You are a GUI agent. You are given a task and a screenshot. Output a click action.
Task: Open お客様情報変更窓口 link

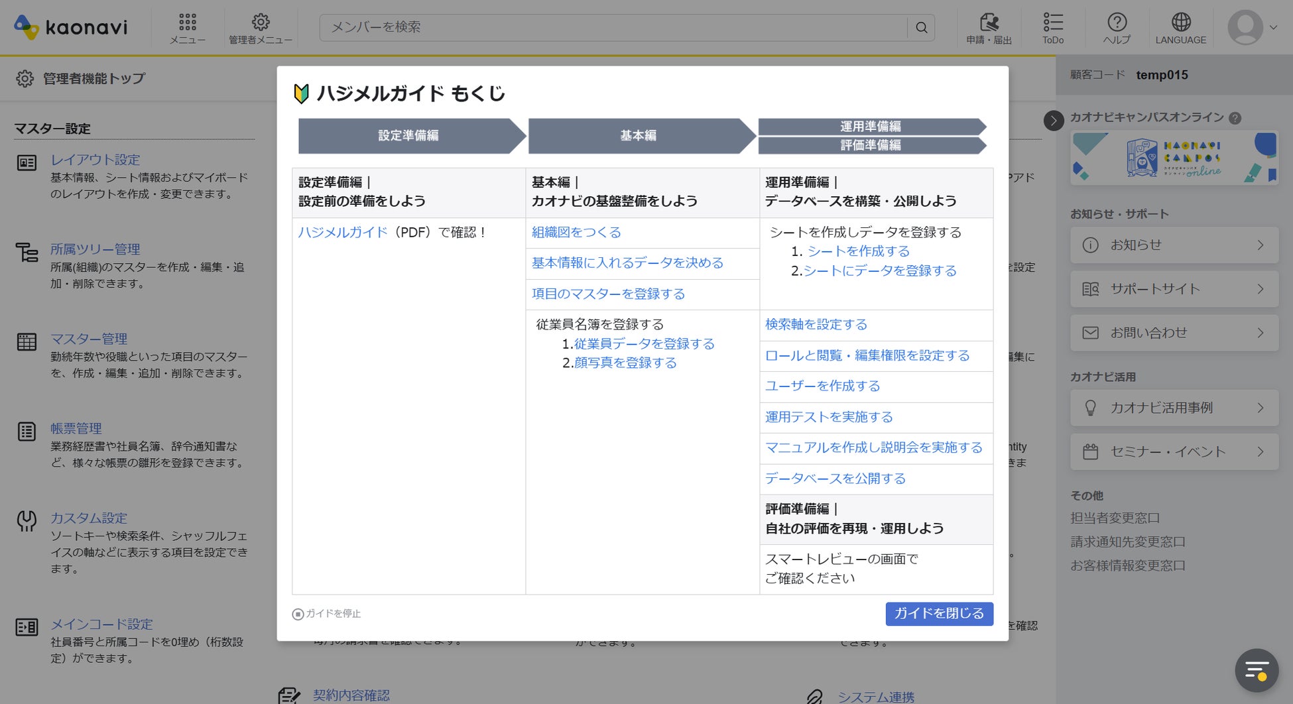click(1128, 566)
